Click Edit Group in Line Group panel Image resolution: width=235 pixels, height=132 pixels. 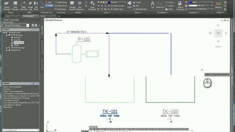click(60, 9)
